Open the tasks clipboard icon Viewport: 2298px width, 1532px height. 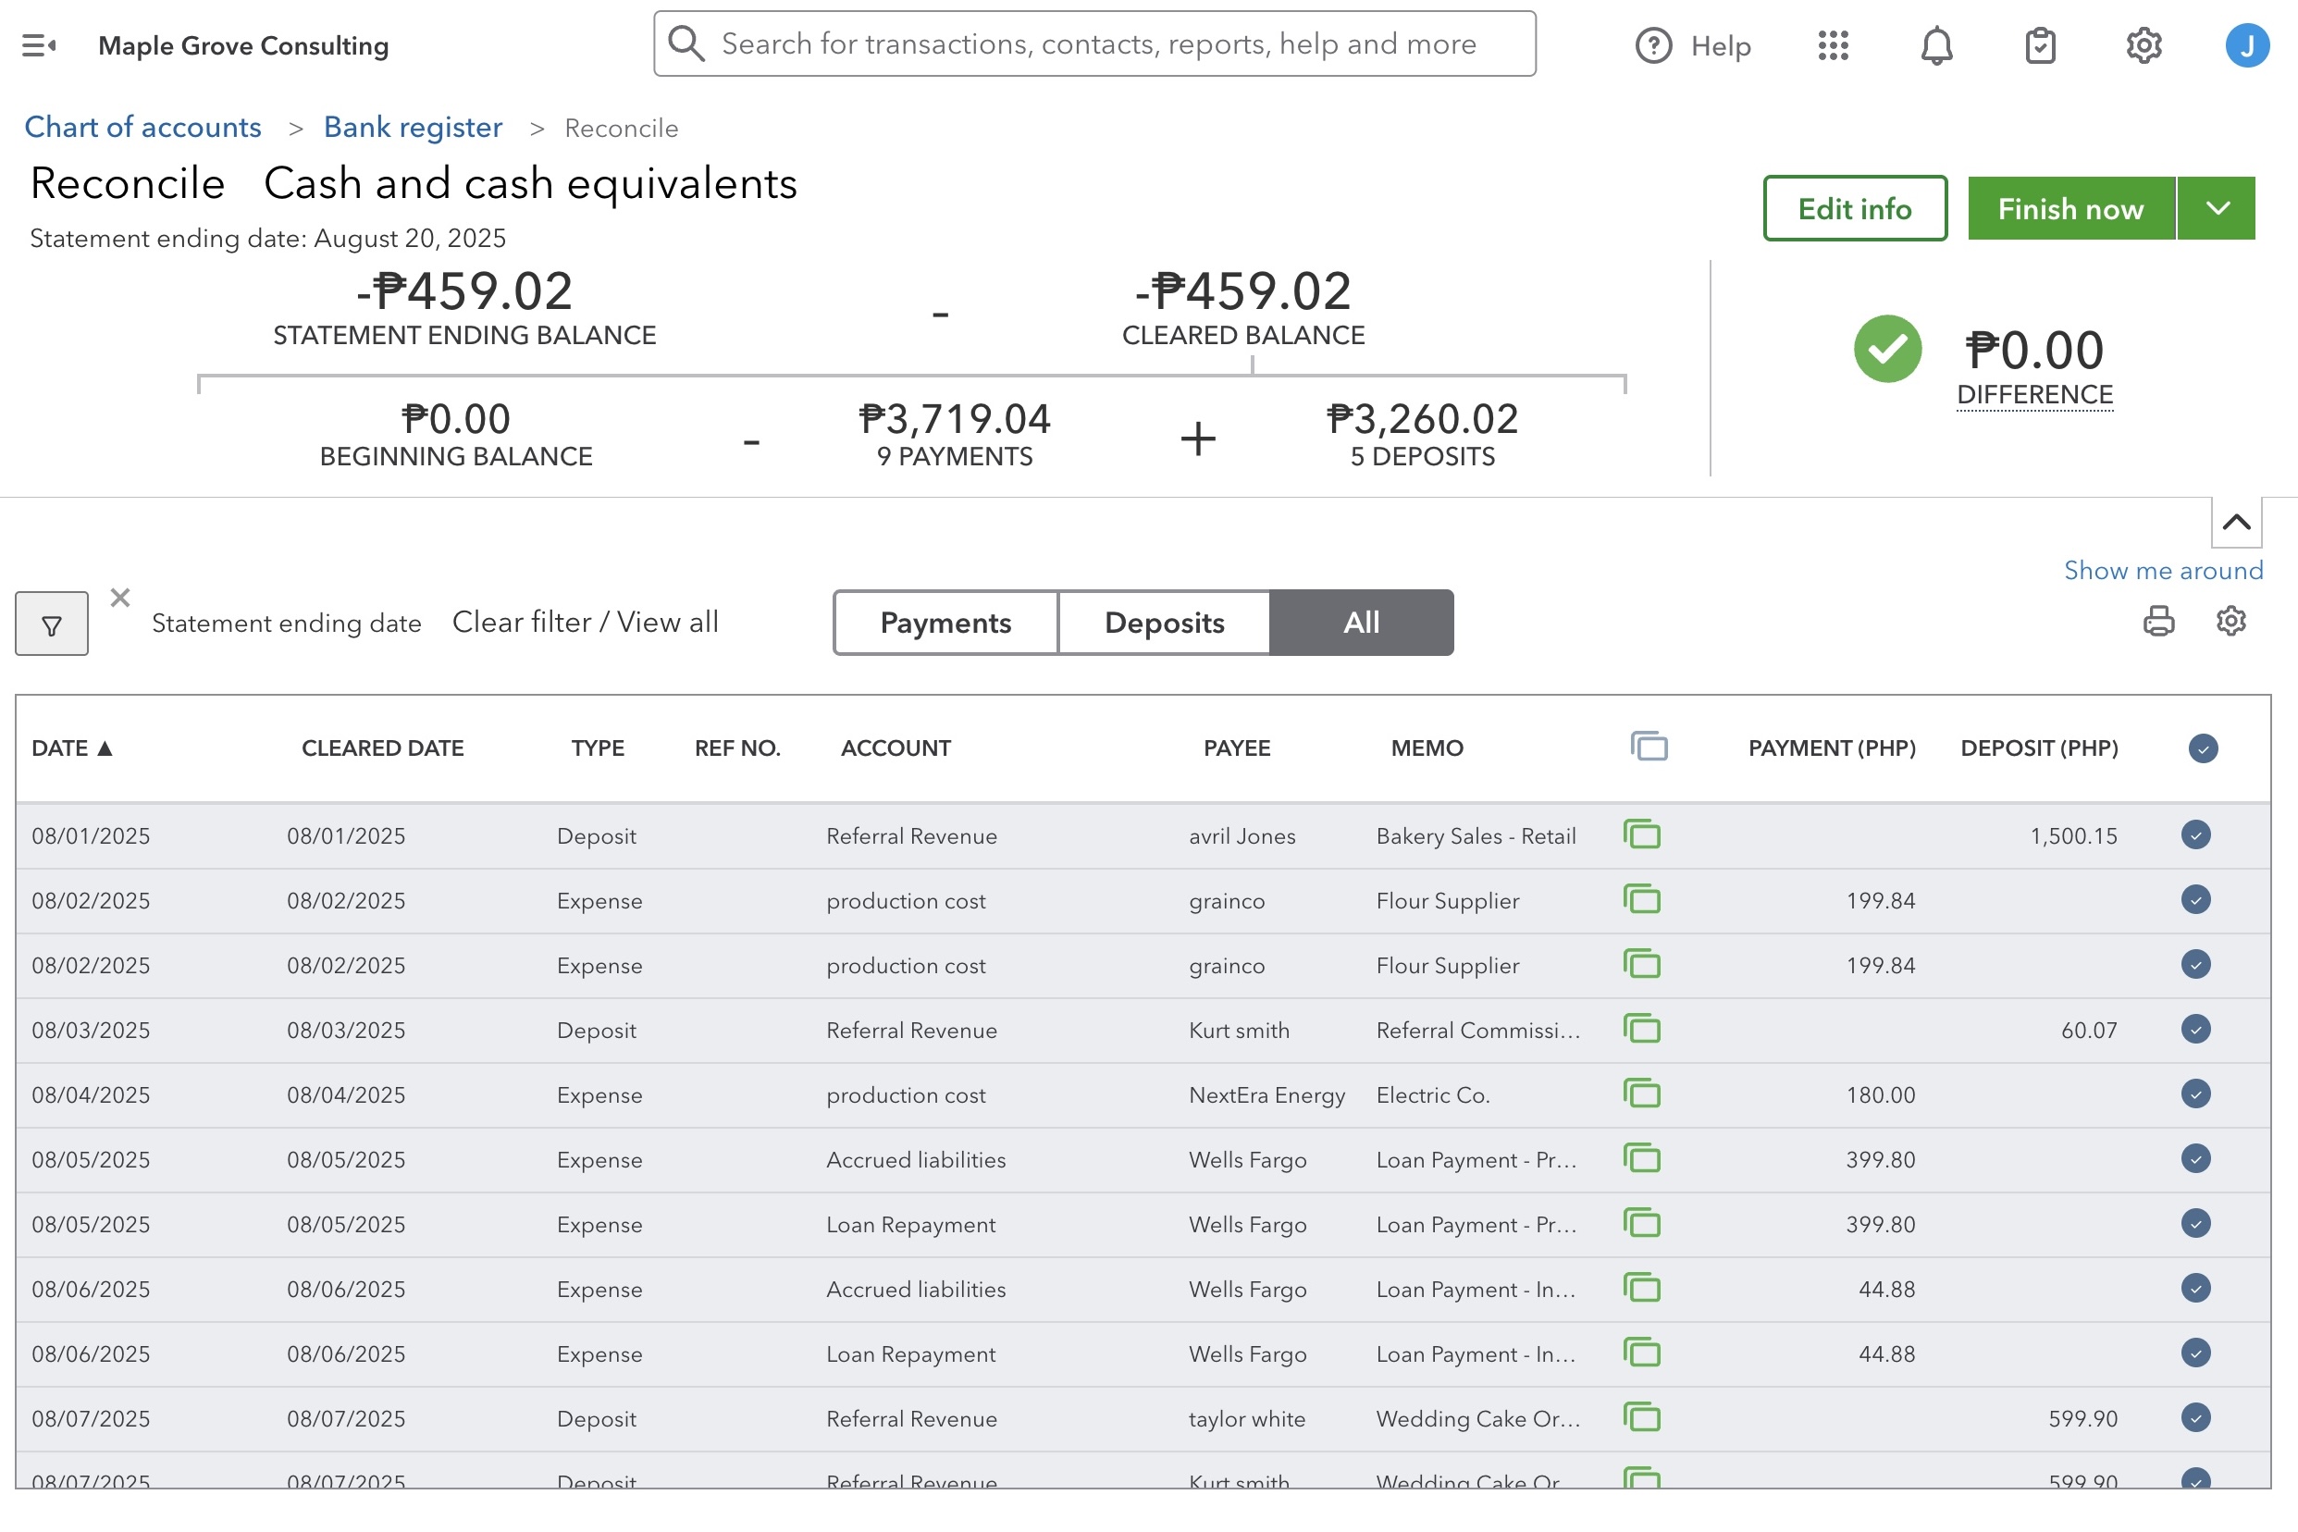coord(2040,45)
